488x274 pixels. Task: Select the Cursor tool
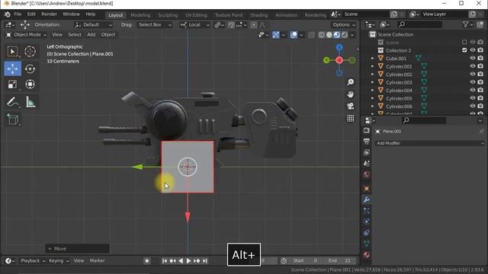pyautogui.click(x=30, y=52)
